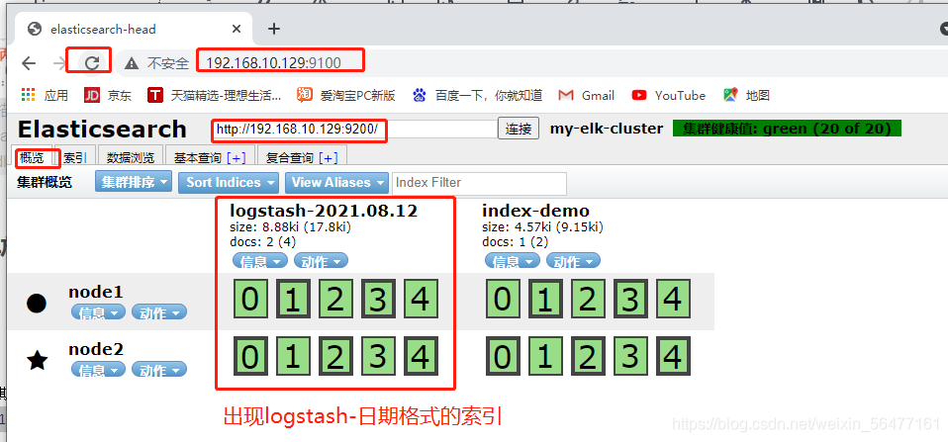Click the elasticsearch-head tab globe icon
Viewport: 948px width, 442px height.
(x=35, y=29)
